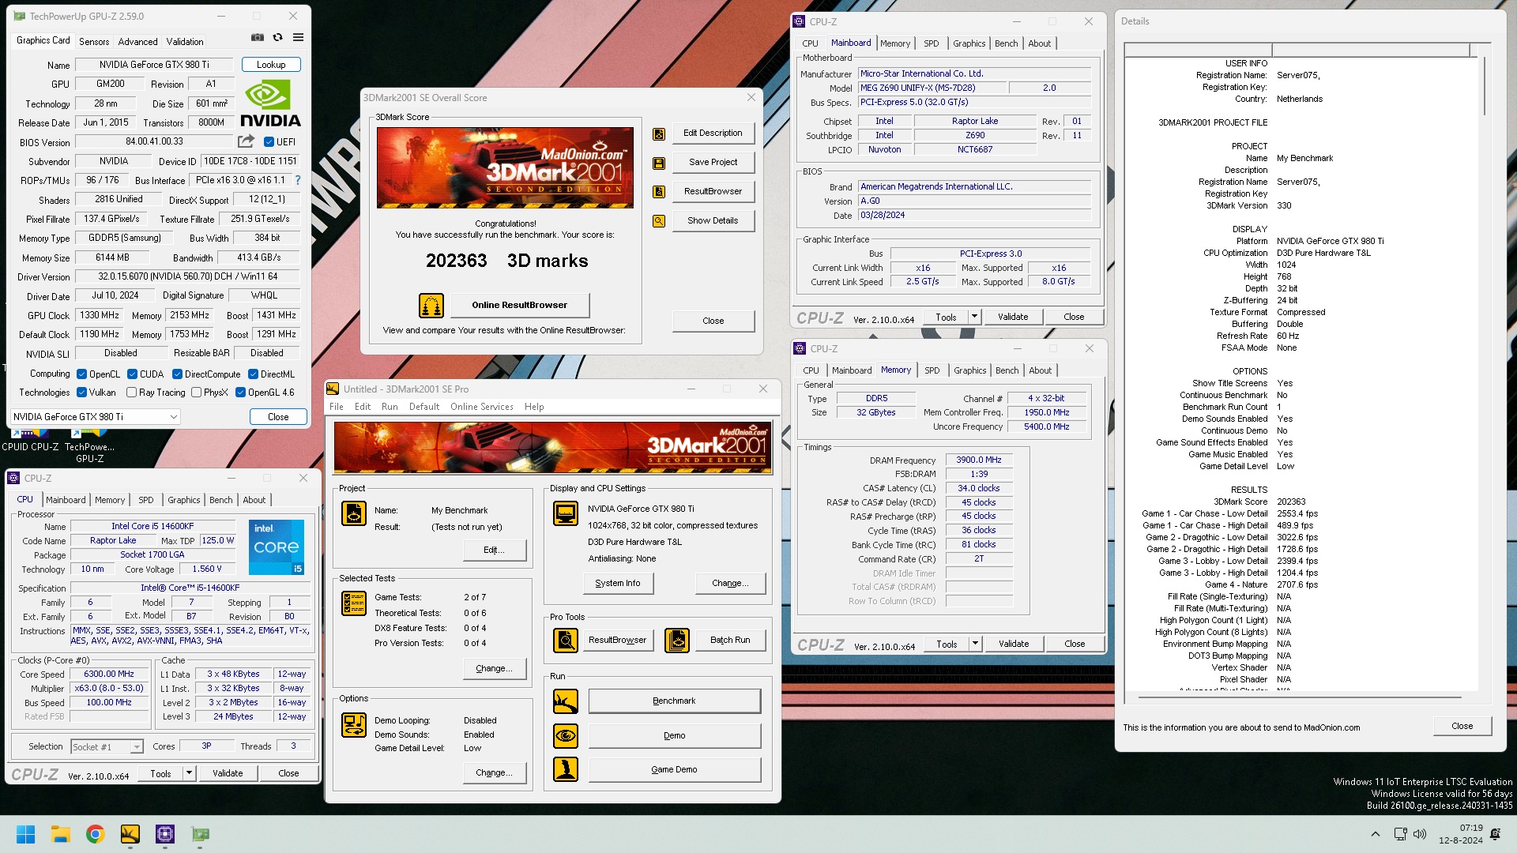Click the System Info button
Image resolution: width=1517 pixels, height=853 pixels.
[618, 583]
